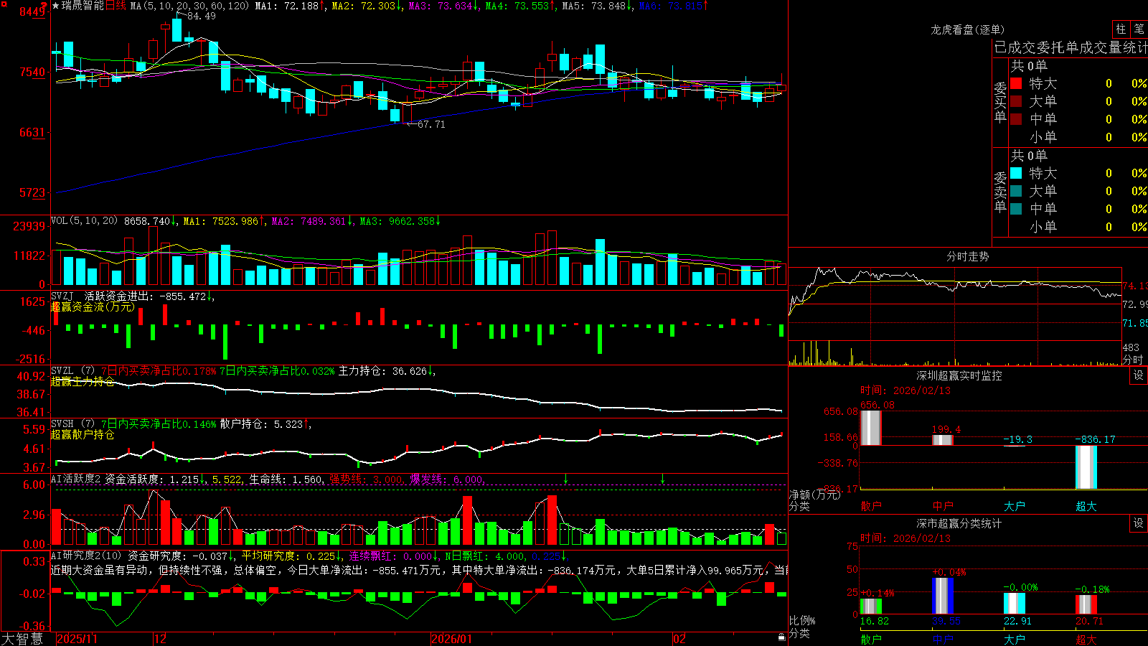Click the 22.91 大户 bar in 分类统计
Viewport: 1148px width, 646px height.
coord(1014,604)
